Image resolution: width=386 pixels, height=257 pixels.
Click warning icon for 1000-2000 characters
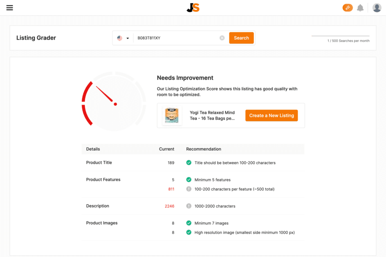pyautogui.click(x=189, y=206)
